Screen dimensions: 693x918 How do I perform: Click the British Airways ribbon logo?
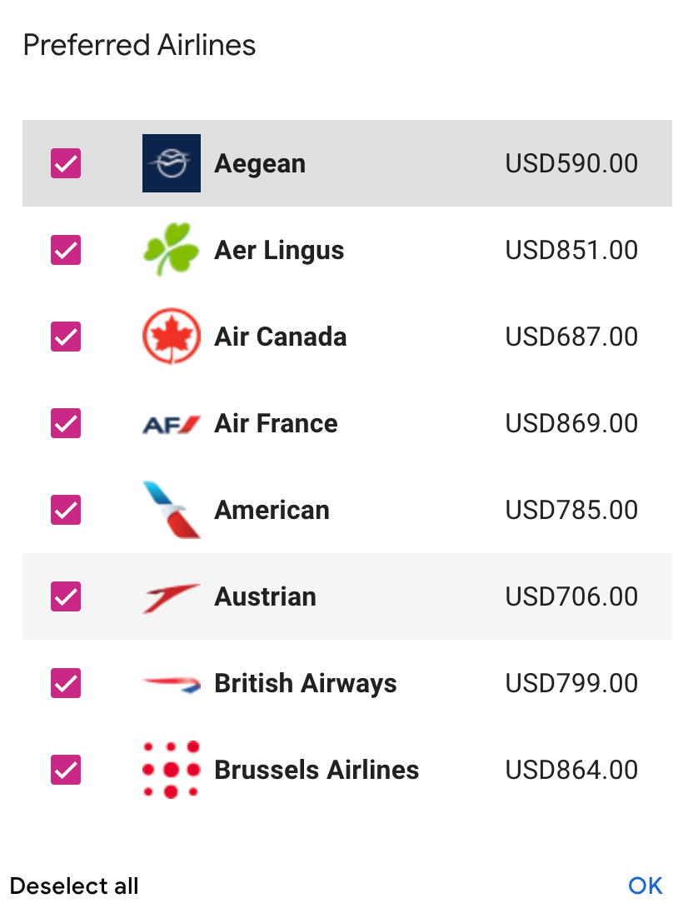pyautogui.click(x=172, y=684)
